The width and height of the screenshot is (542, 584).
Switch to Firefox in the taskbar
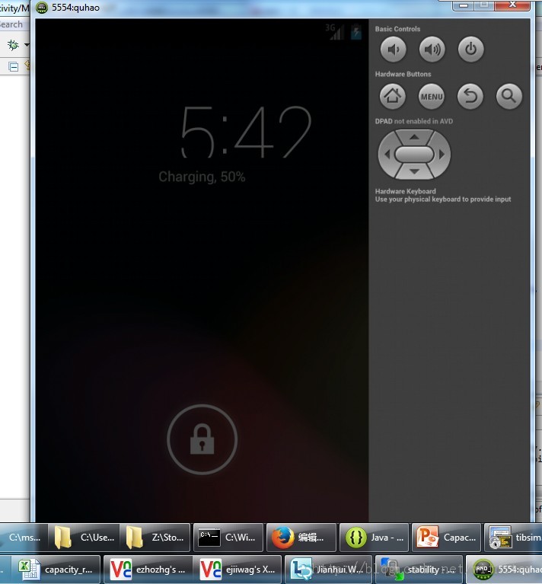click(x=302, y=537)
